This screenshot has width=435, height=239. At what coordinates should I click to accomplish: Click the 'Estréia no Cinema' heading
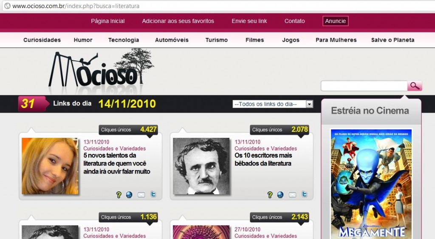370,111
